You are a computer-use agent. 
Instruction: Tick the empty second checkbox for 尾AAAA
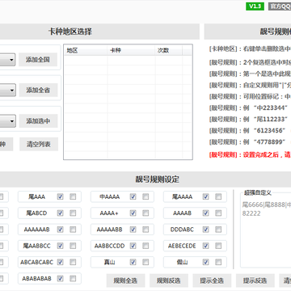[218, 196]
